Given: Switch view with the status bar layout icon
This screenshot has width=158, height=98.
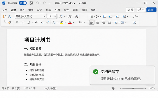Looking at the screenshot, I should click(113, 88).
